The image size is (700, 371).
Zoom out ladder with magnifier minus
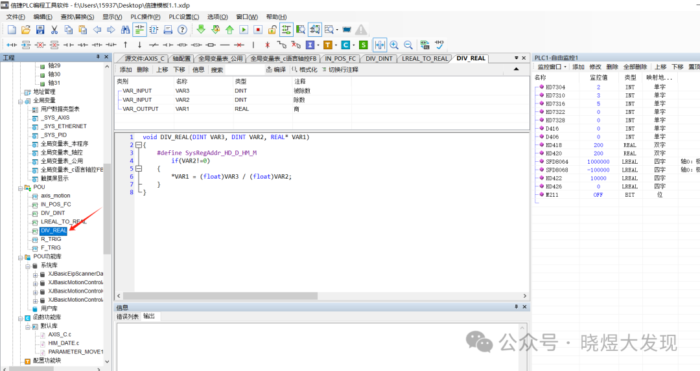pos(408,45)
